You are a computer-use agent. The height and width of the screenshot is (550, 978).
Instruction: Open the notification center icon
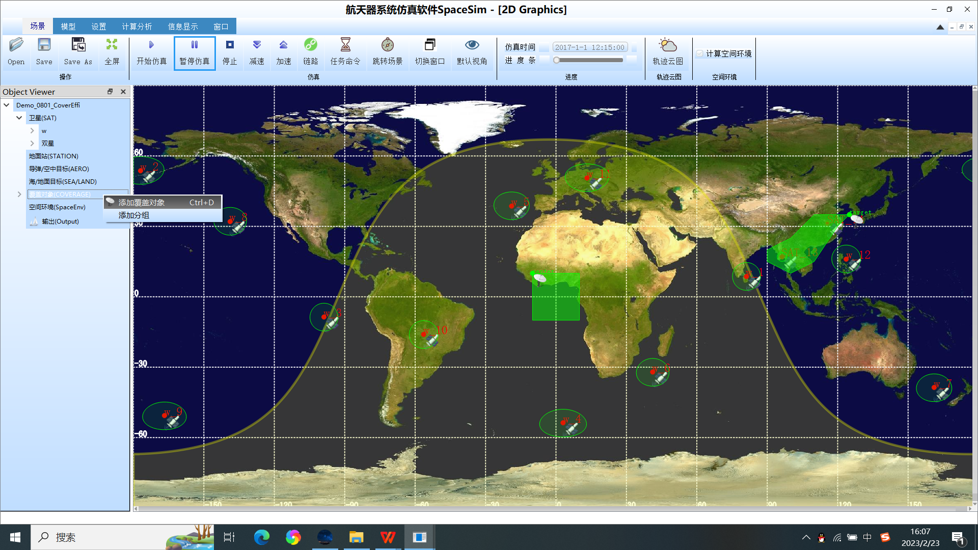[958, 537]
